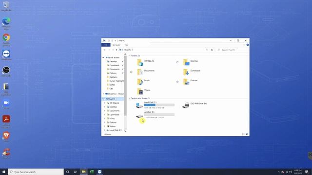This screenshot has height=175, width=312.
Task: Launch TeamViewer from the desktop
Action: click(x=6, y=55)
